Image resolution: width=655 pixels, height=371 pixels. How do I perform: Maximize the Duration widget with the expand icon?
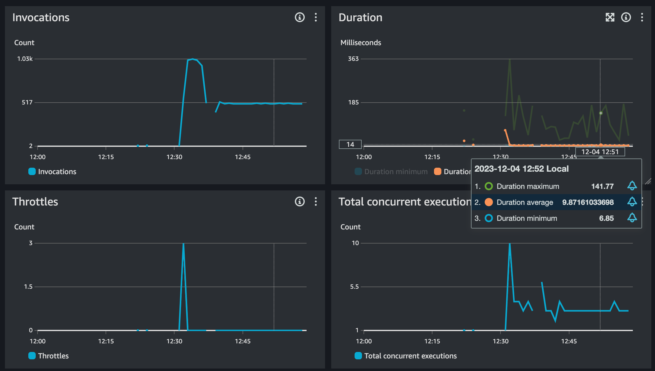click(x=610, y=17)
